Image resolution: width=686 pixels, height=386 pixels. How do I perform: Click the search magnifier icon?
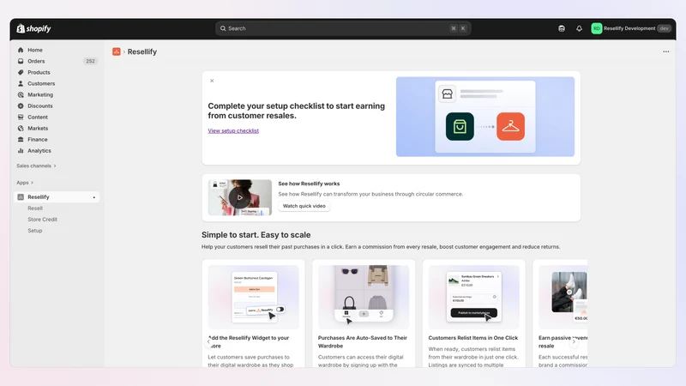(x=223, y=28)
